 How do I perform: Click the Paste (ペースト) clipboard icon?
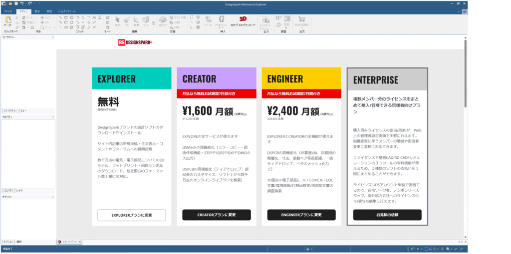click(x=7, y=20)
